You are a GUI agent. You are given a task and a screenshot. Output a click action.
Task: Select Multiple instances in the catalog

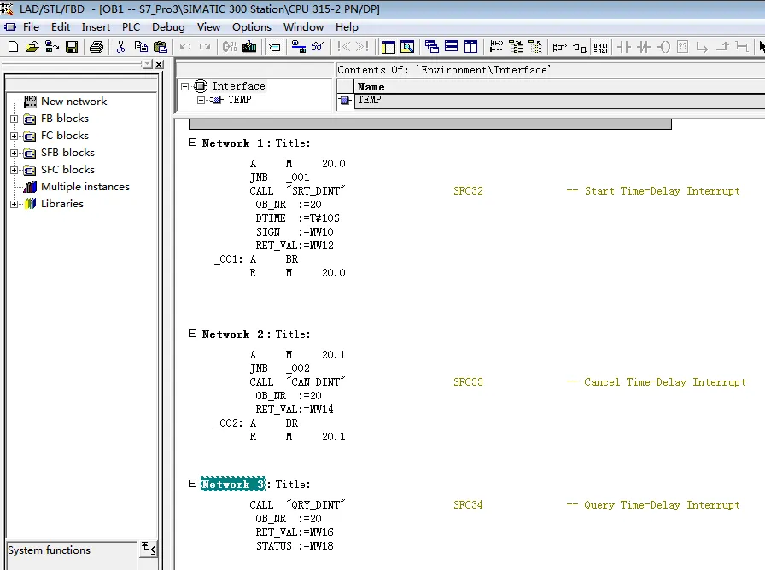coord(85,187)
